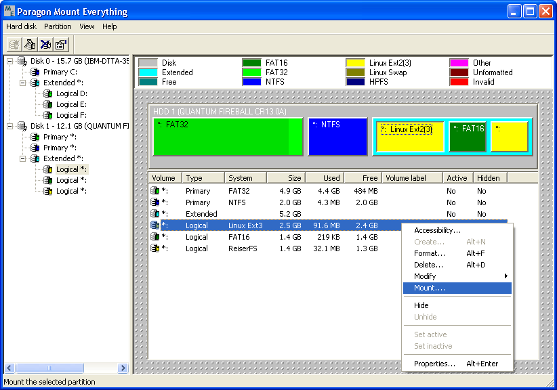Select the blue NTFS block in disk map
The height and width of the screenshot is (390, 557).
click(338, 137)
